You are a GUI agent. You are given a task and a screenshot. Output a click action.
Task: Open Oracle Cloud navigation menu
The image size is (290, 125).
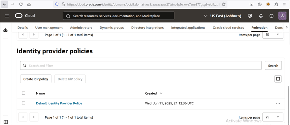7,16
